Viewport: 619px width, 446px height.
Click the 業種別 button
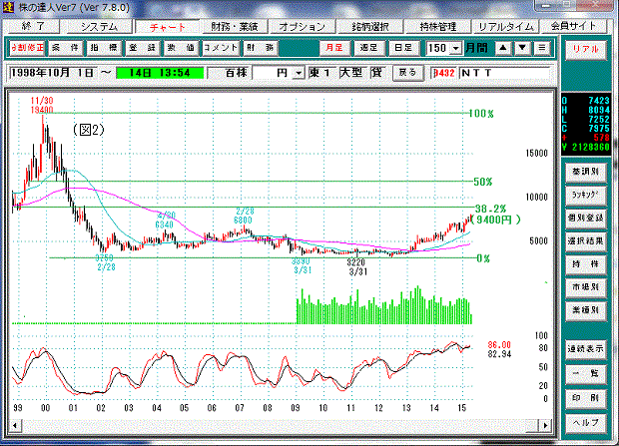[x=586, y=310]
